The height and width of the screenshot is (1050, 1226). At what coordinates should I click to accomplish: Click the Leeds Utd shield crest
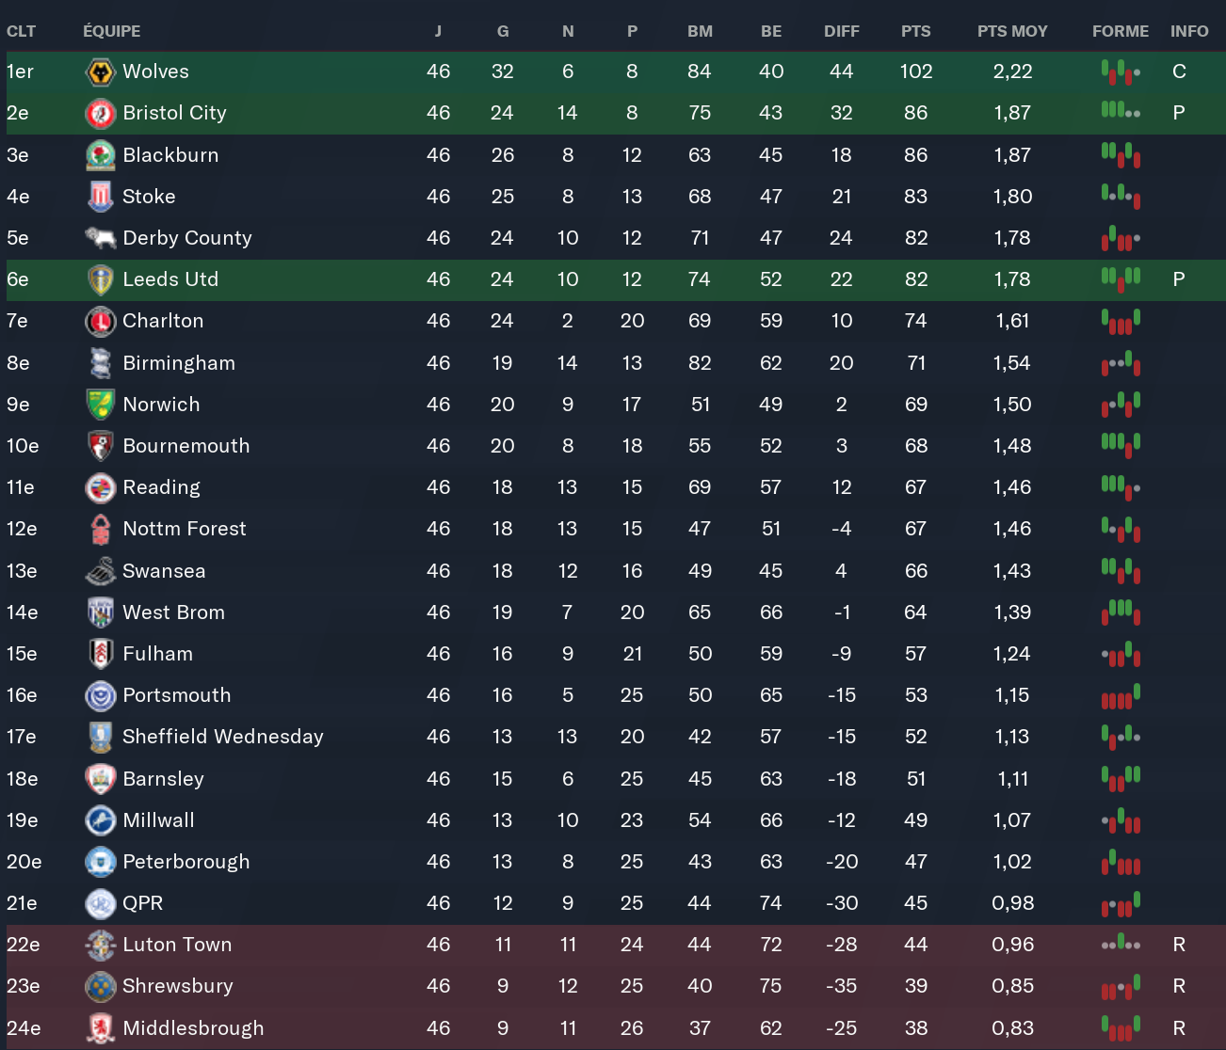(100, 279)
